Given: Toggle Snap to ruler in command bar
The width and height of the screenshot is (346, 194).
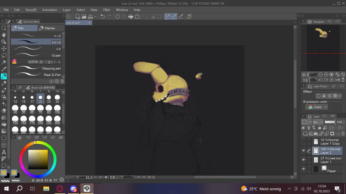Looking at the screenshot, I should [168, 16].
